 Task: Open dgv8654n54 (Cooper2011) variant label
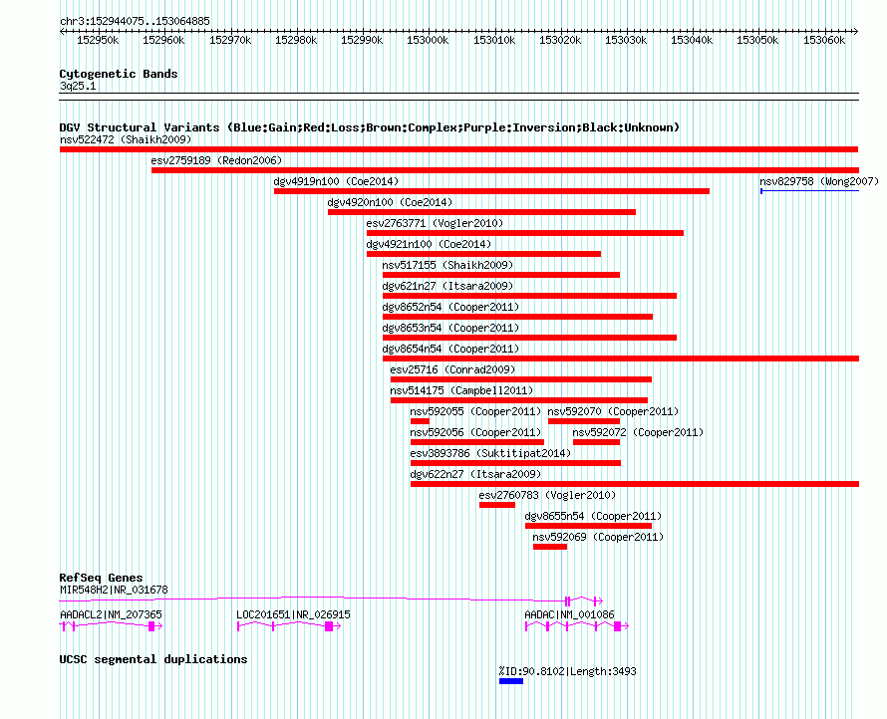pyautogui.click(x=450, y=349)
